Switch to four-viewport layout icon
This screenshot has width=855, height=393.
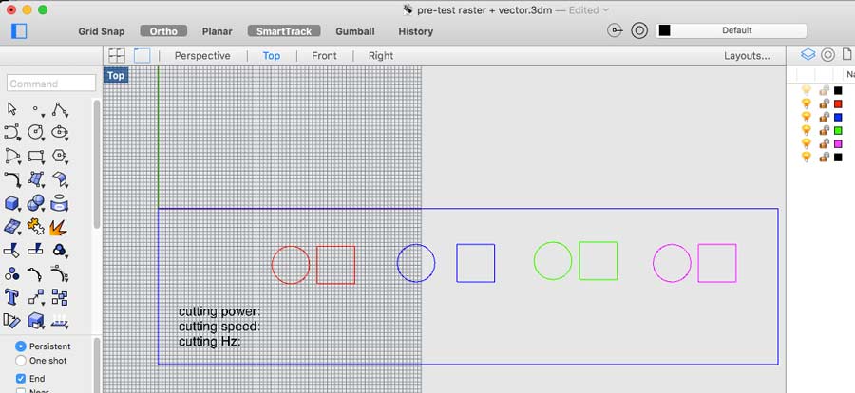(x=117, y=56)
